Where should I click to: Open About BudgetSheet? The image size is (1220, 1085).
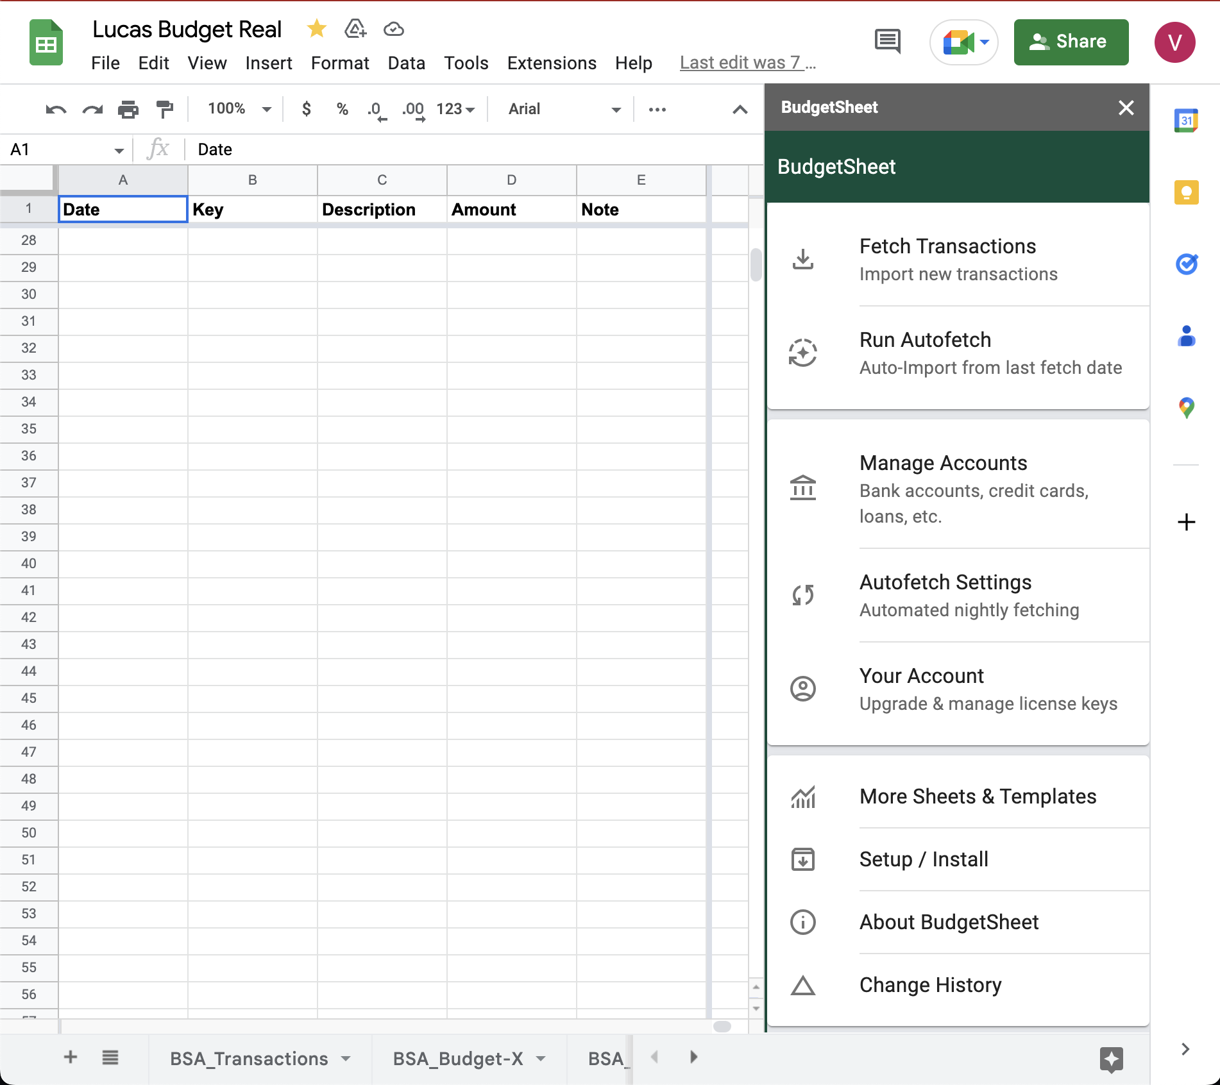point(958,922)
